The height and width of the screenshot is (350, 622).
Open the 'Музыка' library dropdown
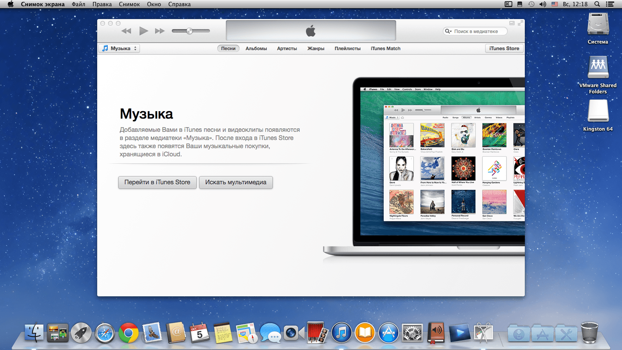coord(119,49)
